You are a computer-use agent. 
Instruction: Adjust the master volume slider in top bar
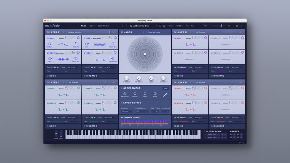pyautogui.click(x=219, y=26)
